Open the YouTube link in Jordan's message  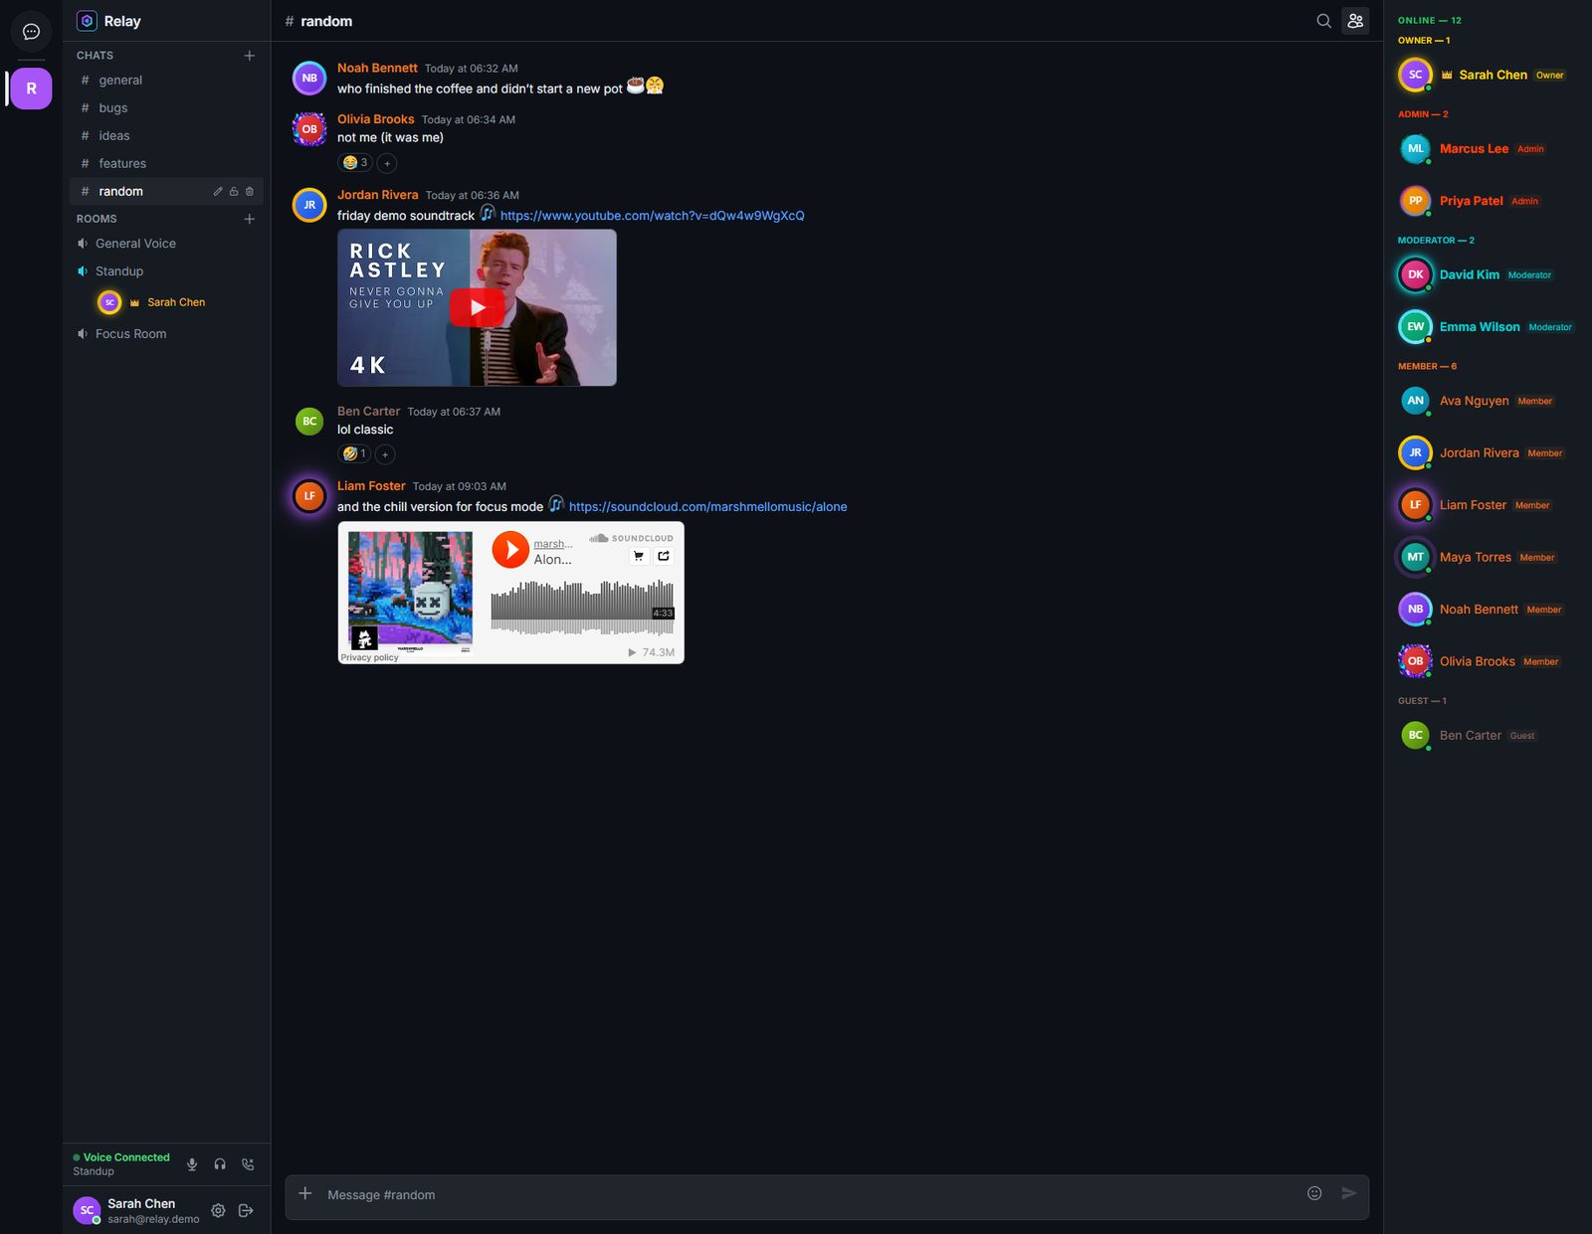click(652, 216)
